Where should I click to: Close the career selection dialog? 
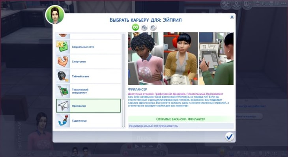click(232, 17)
